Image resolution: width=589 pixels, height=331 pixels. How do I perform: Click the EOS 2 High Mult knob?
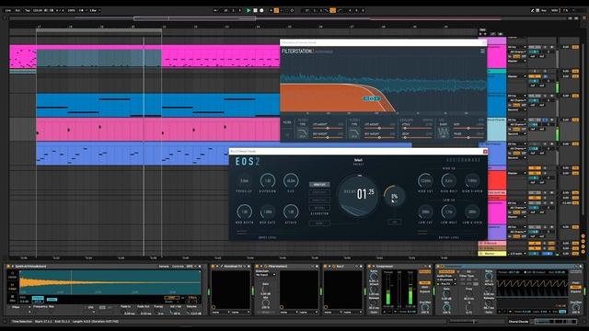449,181
